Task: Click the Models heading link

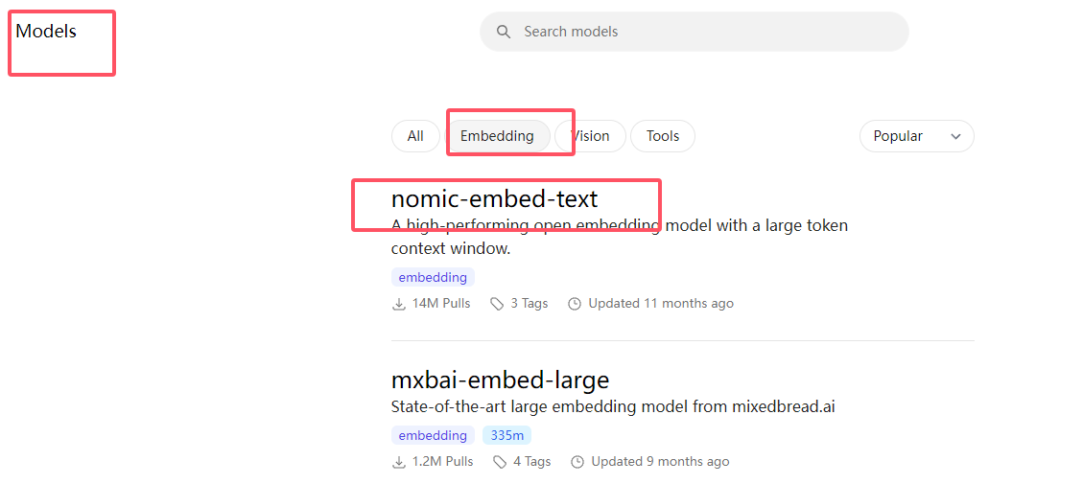Action: tap(46, 31)
